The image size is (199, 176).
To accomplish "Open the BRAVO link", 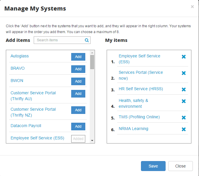I will [18, 68].
